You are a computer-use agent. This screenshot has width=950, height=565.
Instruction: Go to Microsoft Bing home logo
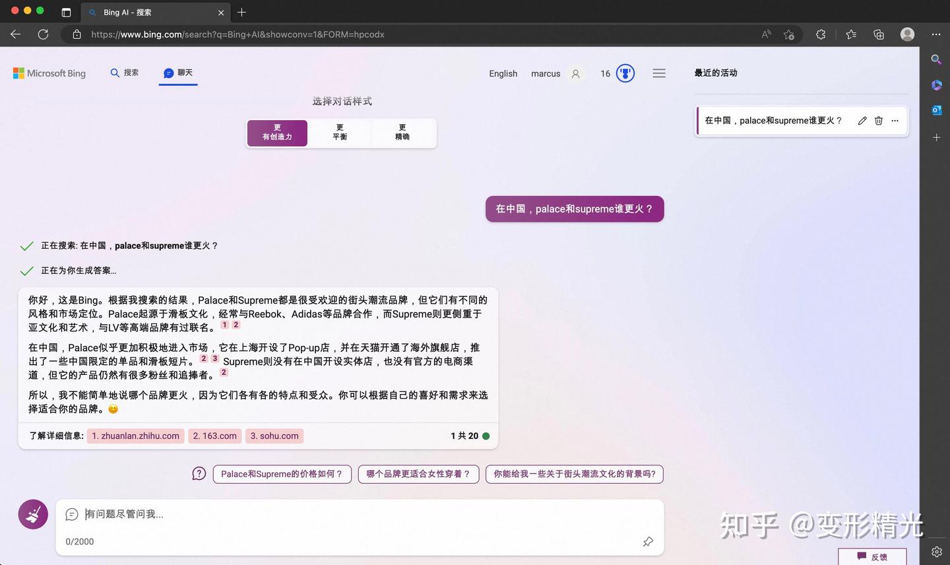(49, 73)
